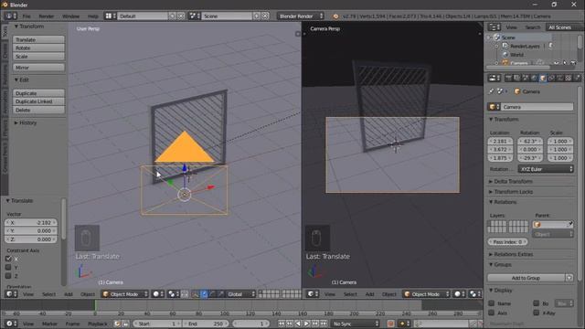Open the Outliner editor type selector
The height and width of the screenshot is (329, 585).
click(x=495, y=27)
